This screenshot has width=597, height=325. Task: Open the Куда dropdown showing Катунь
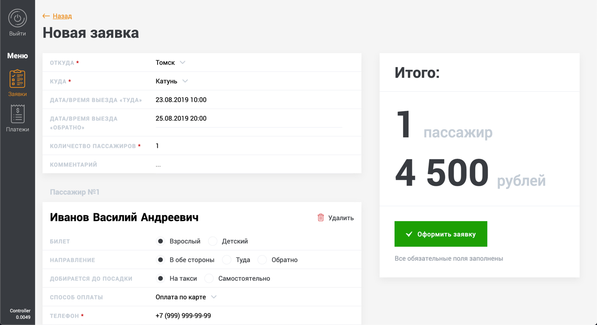point(172,81)
